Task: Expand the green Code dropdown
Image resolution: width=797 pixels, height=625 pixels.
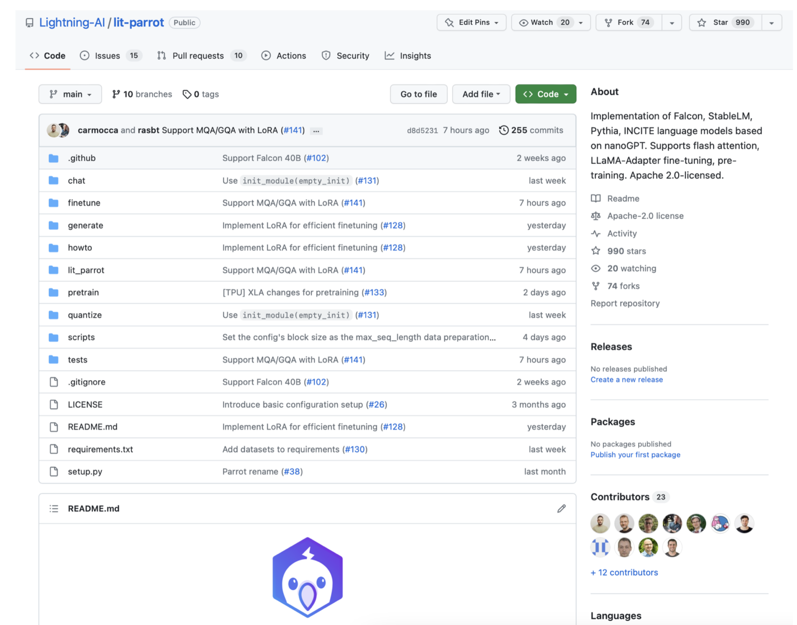Action: coord(545,94)
